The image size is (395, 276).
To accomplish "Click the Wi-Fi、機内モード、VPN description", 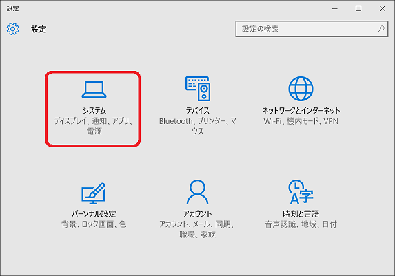I will pos(301,121).
